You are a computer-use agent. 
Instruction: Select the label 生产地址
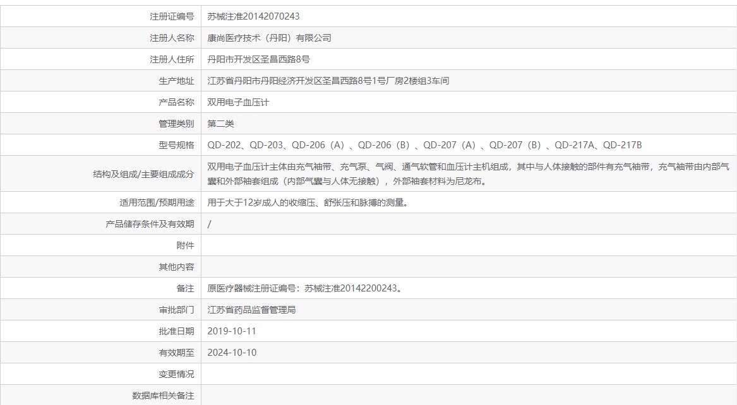176,81
